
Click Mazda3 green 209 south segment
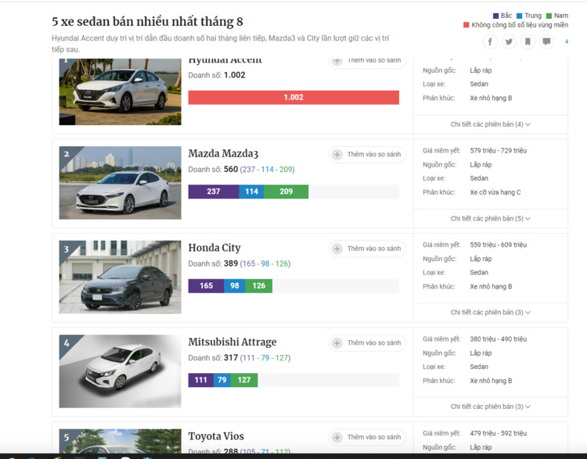(286, 192)
